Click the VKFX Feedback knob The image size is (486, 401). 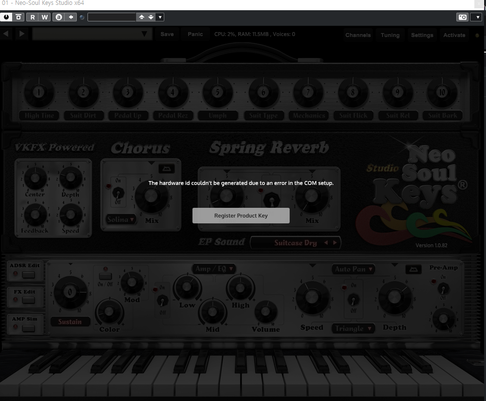tap(35, 215)
